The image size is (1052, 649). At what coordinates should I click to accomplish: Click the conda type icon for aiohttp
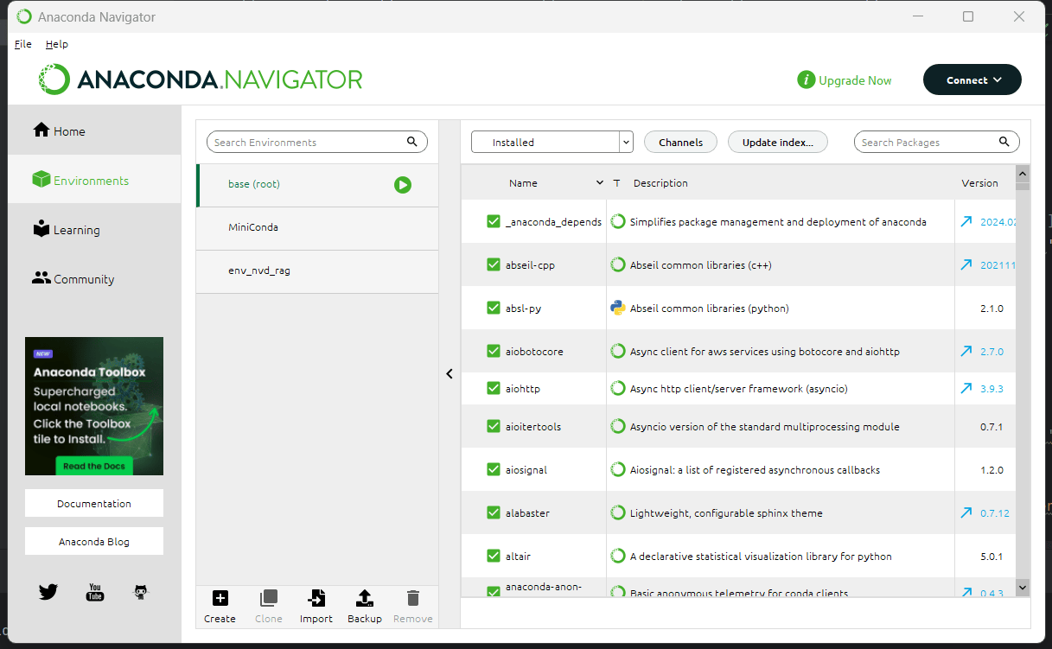coord(618,389)
